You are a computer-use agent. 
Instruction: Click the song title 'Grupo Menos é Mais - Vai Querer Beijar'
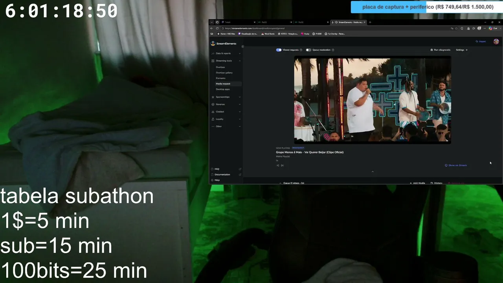310,152
